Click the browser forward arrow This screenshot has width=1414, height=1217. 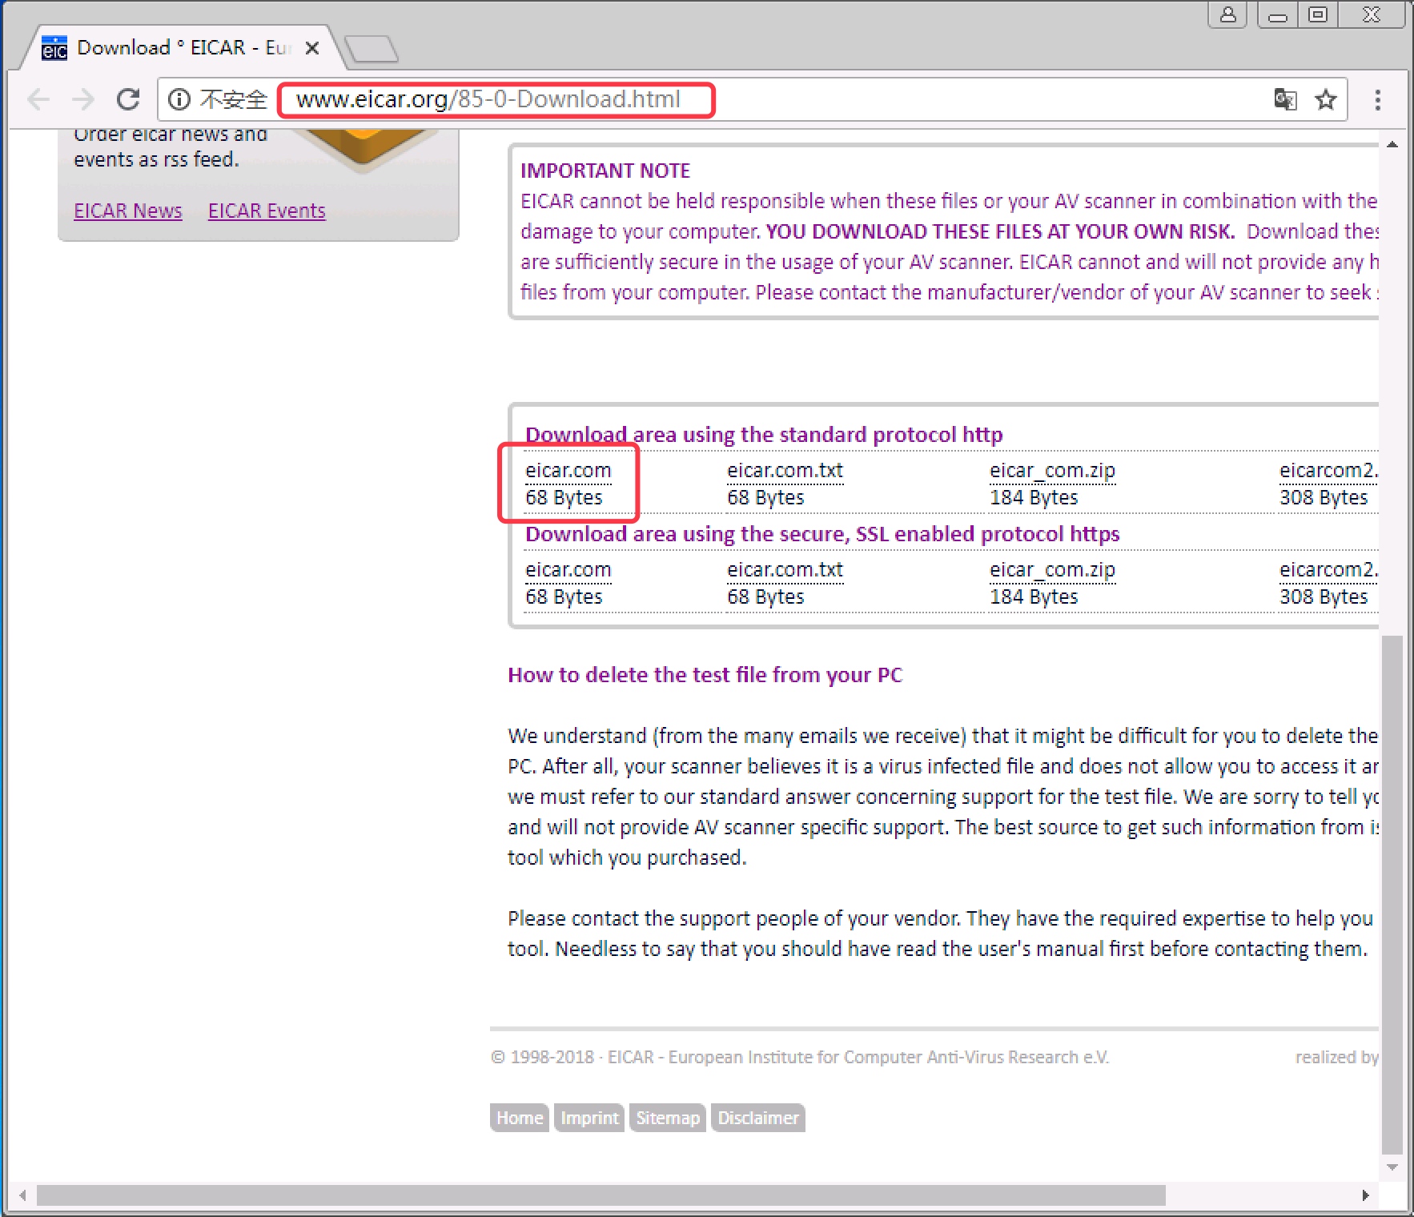click(x=82, y=99)
